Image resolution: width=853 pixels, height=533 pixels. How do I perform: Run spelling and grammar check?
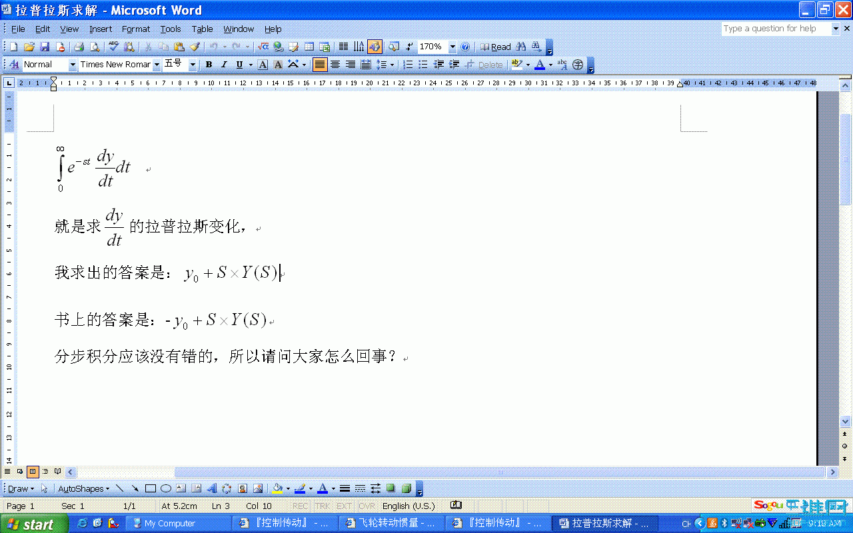(113, 47)
